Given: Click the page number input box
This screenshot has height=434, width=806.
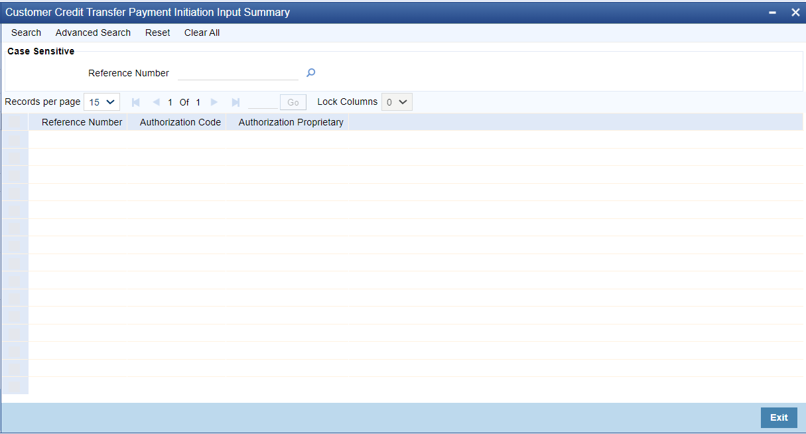Looking at the screenshot, I should click(263, 102).
